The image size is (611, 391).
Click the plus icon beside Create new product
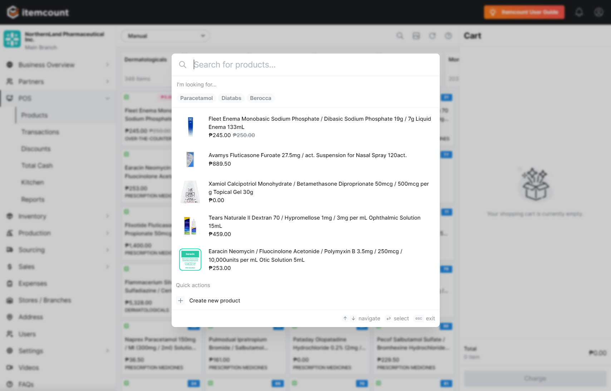pos(181,301)
